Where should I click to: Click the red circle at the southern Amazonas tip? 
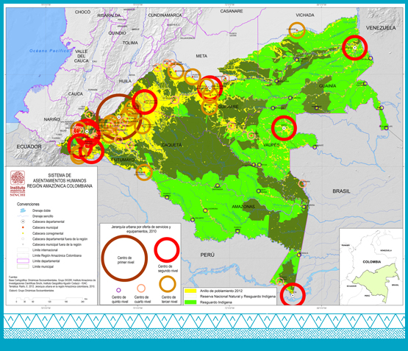click(x=293, y=295)
